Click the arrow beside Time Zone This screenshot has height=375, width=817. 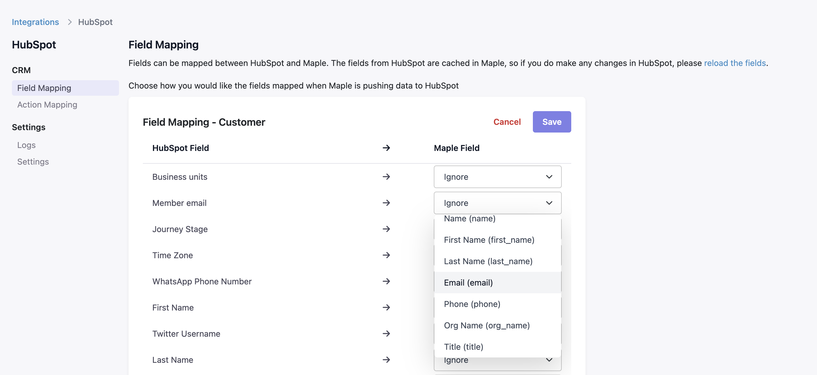point(386,255)
